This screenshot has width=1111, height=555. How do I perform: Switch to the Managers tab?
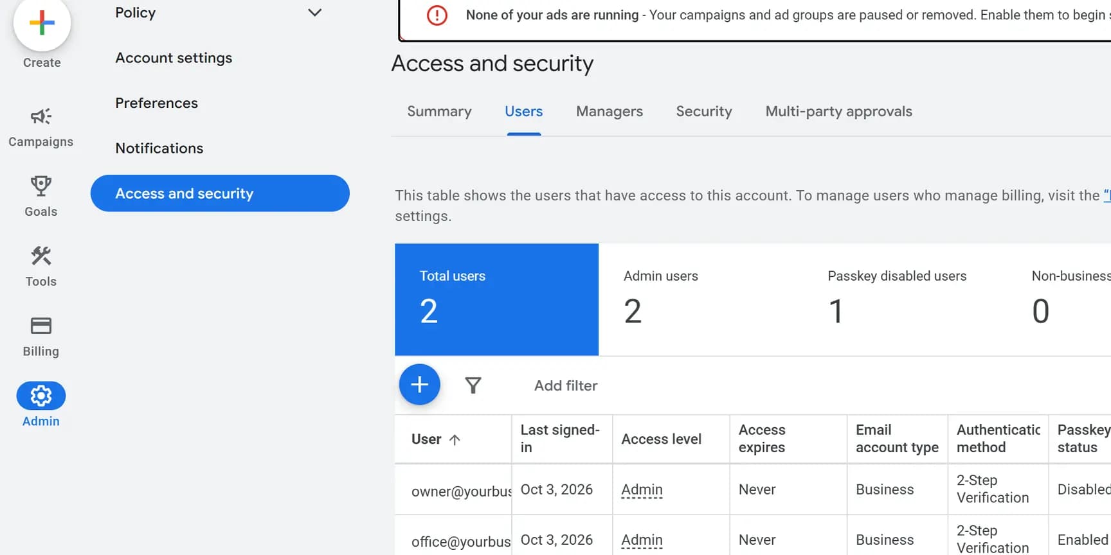tap(610, 112)
